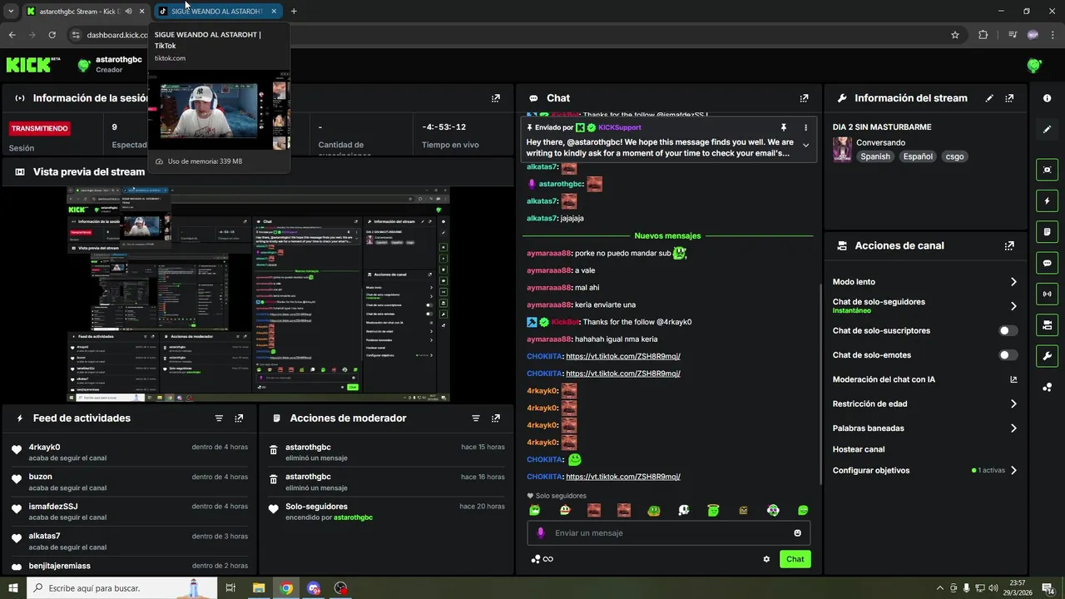Toggle Chat de solo-emotes switch
This screenshot has height=599, width=1065.
(x=1008, y=355)
